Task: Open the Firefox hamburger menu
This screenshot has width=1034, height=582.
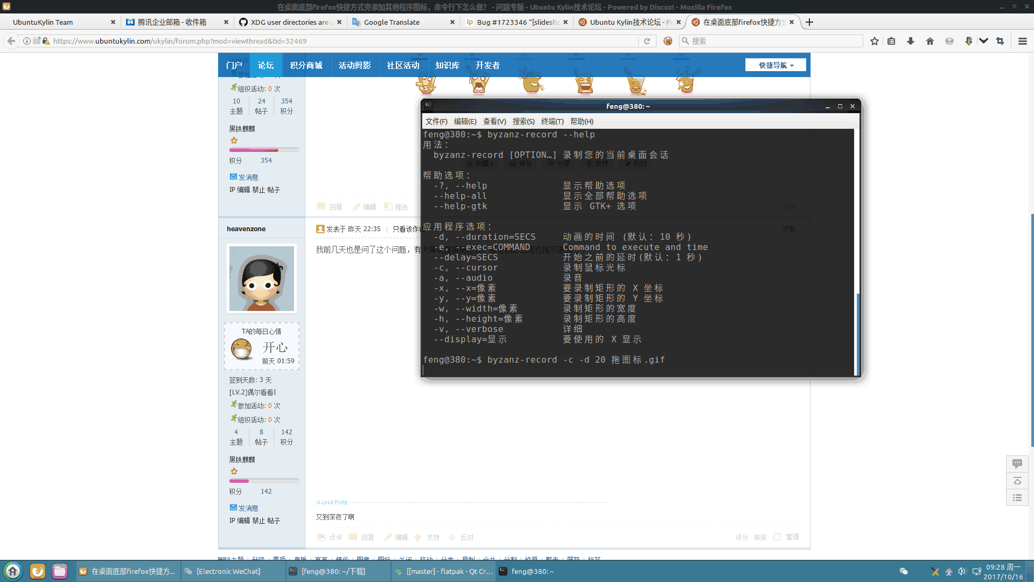Action: 1023,41
